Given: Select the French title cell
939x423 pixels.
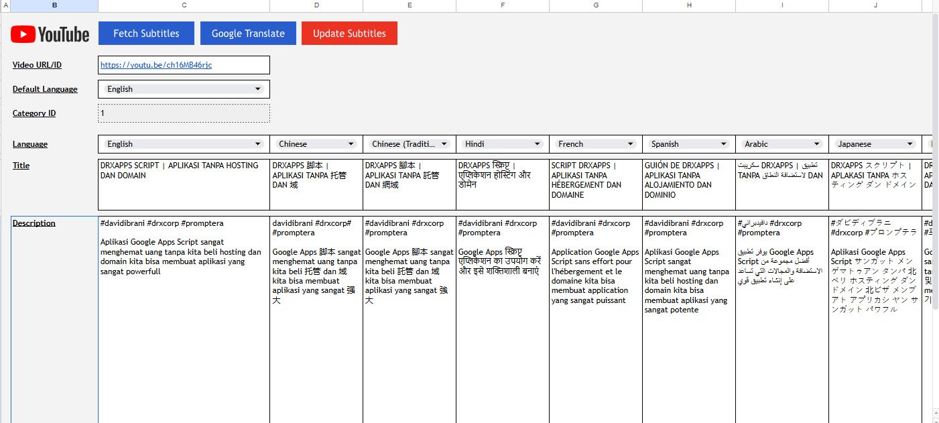Looking at the screenshot, I should click(596, 184).
